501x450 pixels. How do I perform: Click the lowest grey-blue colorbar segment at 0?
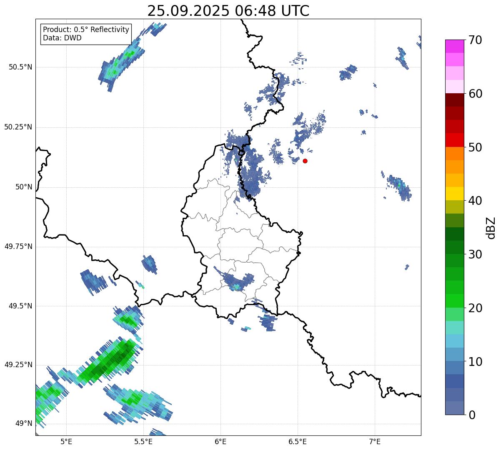455,408
